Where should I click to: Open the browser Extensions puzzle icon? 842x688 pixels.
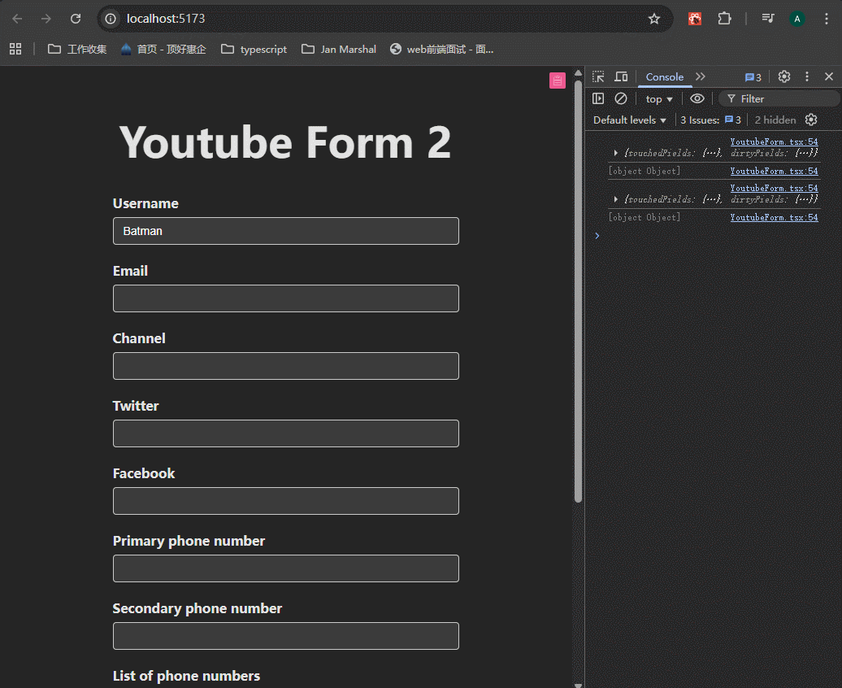[x=723, y=19]
